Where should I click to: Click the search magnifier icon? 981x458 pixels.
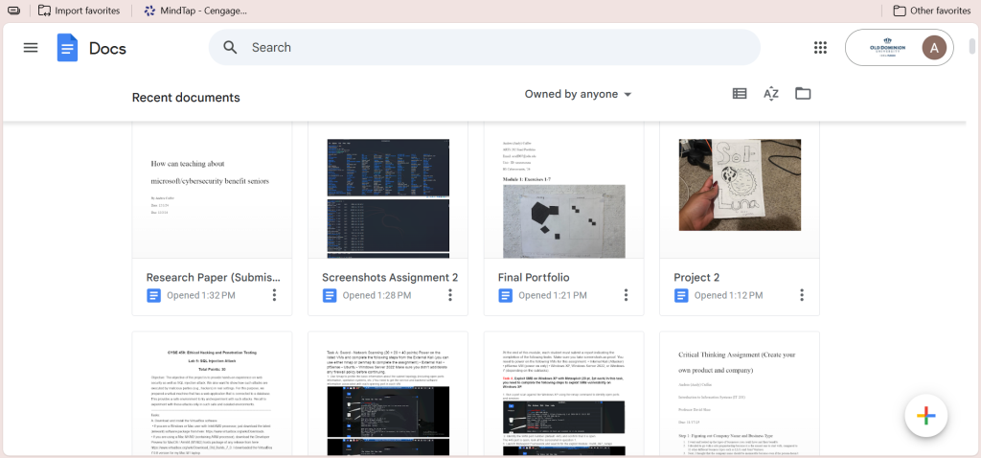[230, 48]
